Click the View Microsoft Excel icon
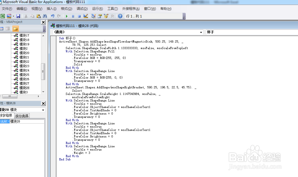Viewport: 298px width, 177px height. [x=3, y=16]
